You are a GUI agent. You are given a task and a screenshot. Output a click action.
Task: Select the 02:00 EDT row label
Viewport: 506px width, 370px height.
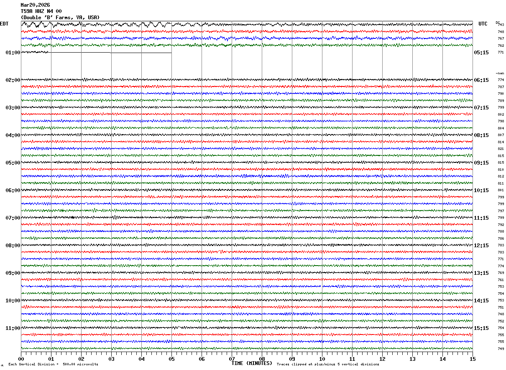coord(13,80)
